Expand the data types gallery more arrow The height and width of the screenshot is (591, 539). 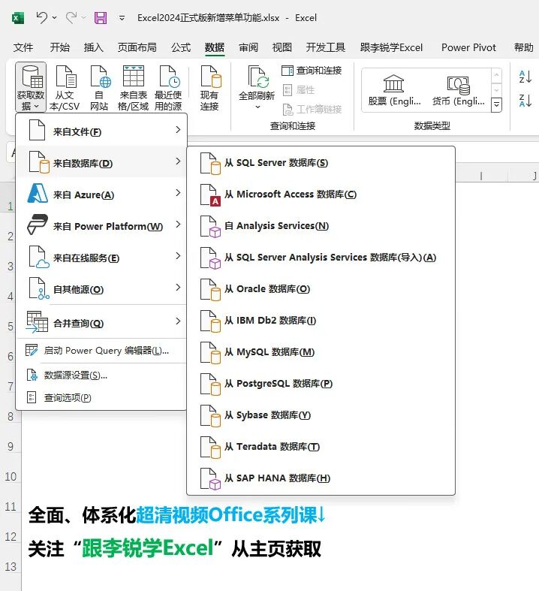click(496, 104)
